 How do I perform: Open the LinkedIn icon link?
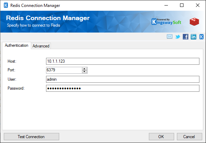pyautogui.click(x=194, y=37)
